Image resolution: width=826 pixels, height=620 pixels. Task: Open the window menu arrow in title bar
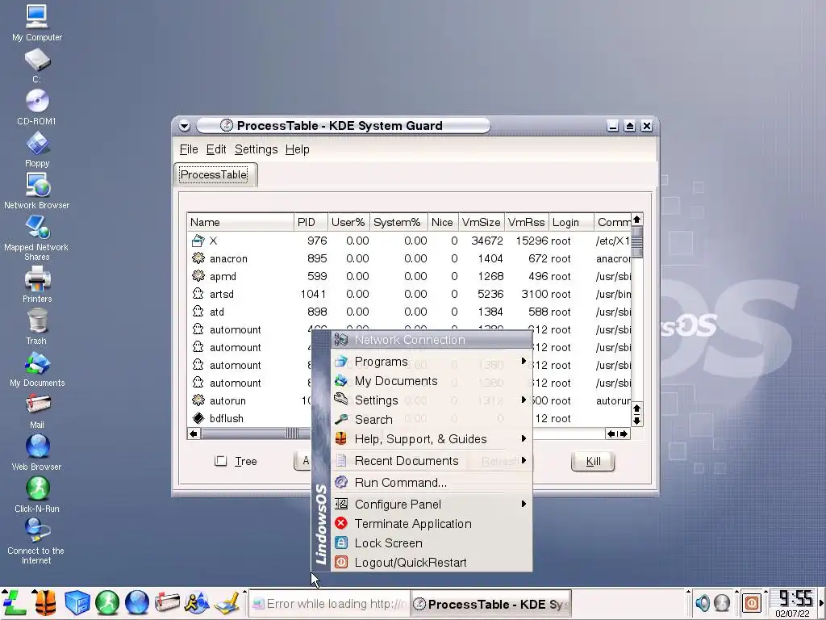[185, 126]
